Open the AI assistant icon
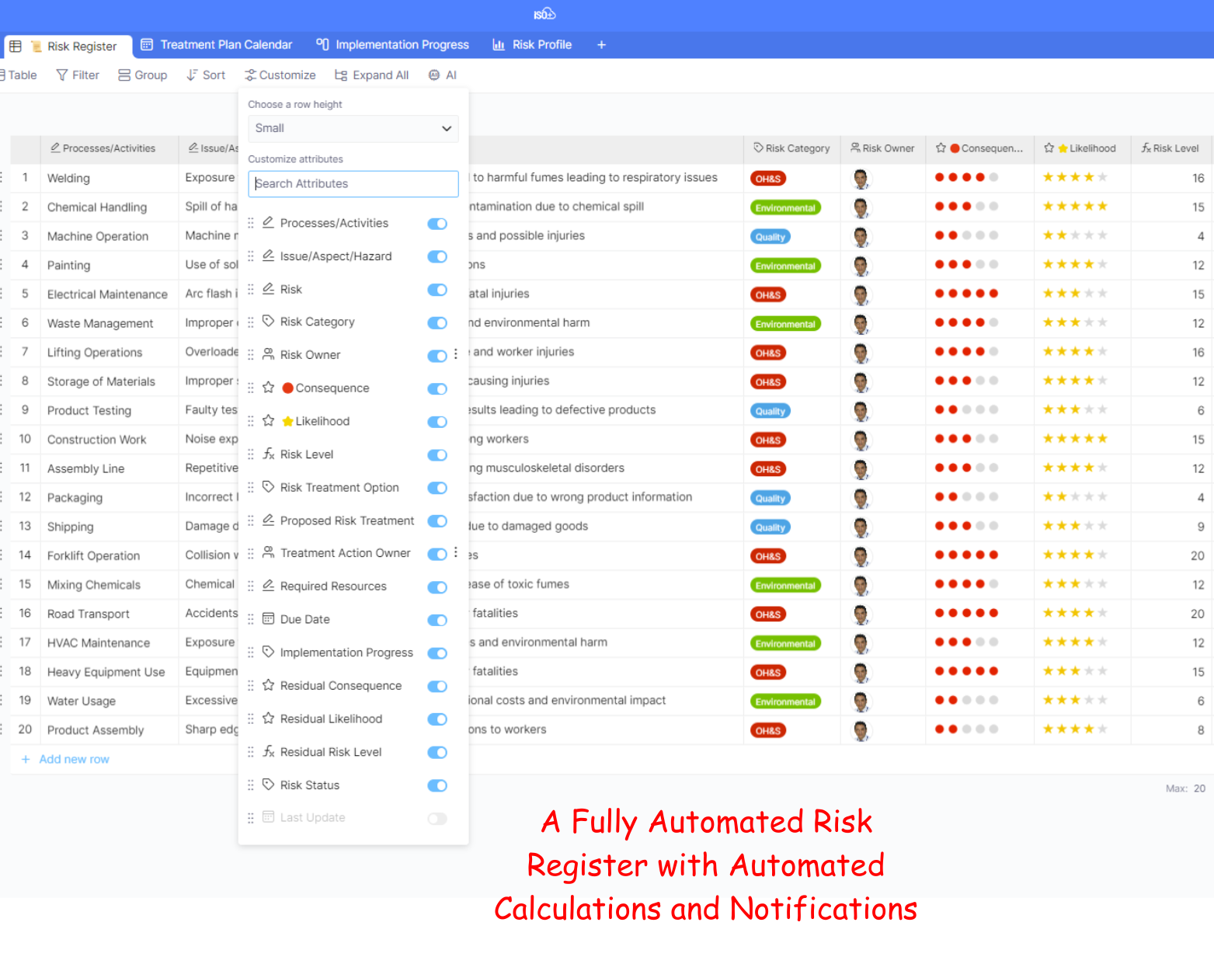The height and width of the screenshot is (971, 1214). click(434, 75)
